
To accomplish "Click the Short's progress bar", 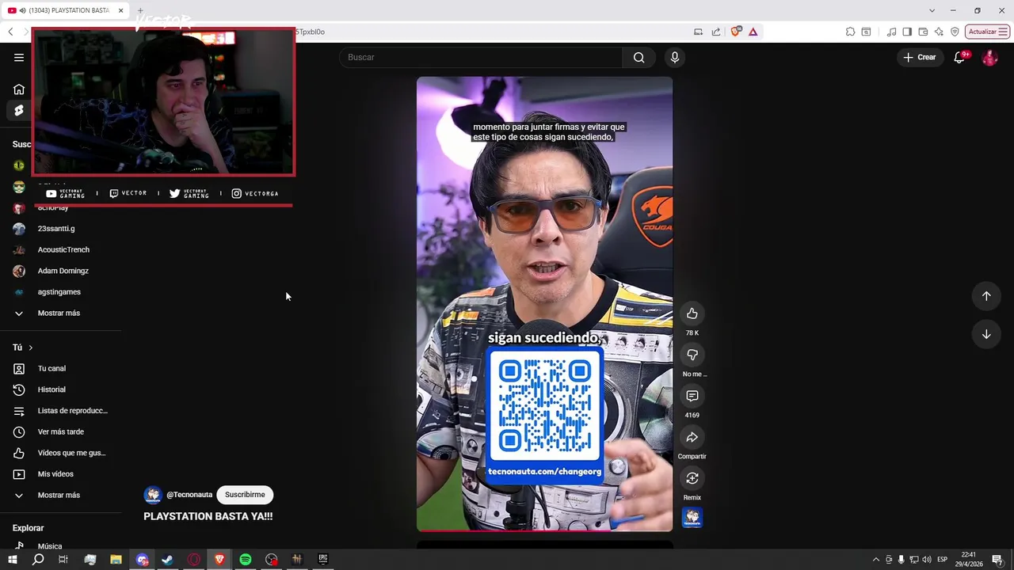I will tap(544, 530).
